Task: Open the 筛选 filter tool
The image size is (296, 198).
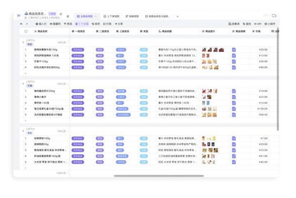Action: tap(68, 24)
